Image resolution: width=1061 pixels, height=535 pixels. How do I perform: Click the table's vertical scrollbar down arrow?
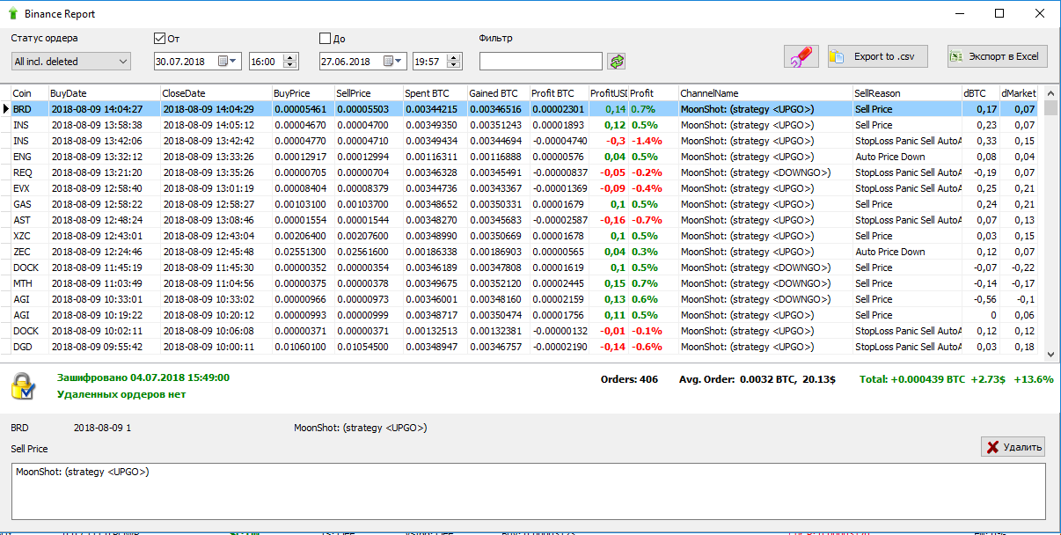(1050, 353)
